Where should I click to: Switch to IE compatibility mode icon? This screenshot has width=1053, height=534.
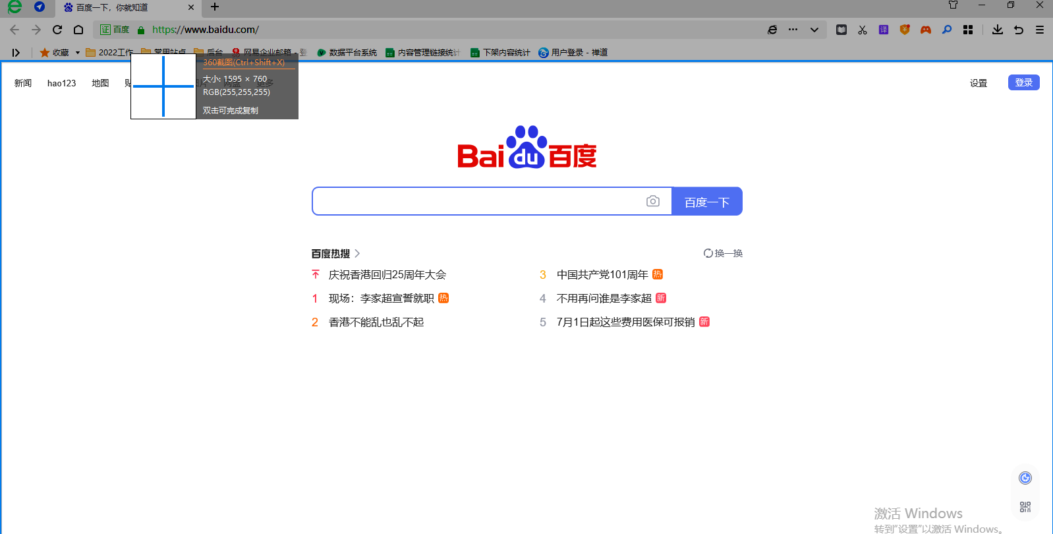click(x=772, y=30)
